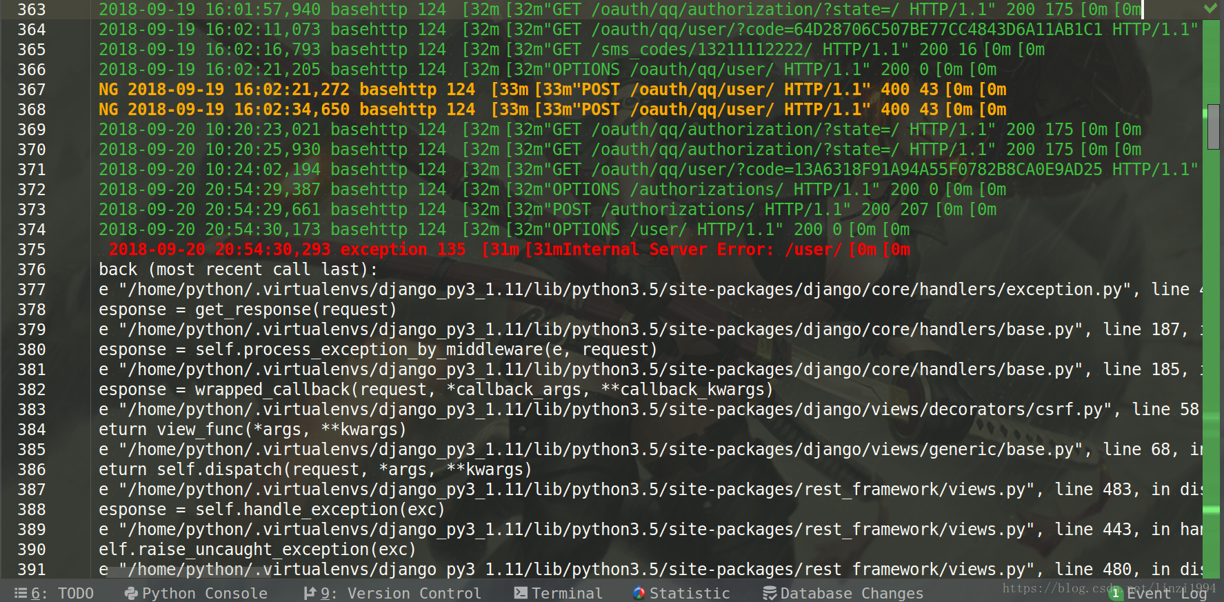Click the OPTIONS /oauth/qq/user/ log line
Viewport: 1224px width, 602px height.
548,70
